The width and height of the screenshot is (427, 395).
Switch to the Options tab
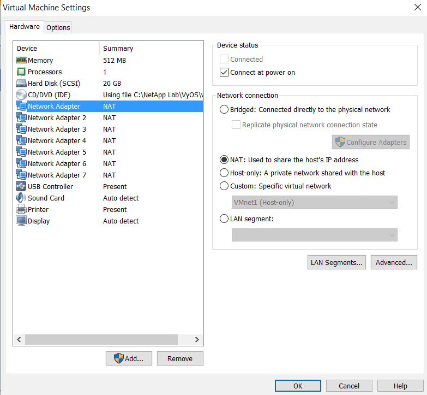click(58, 27)
